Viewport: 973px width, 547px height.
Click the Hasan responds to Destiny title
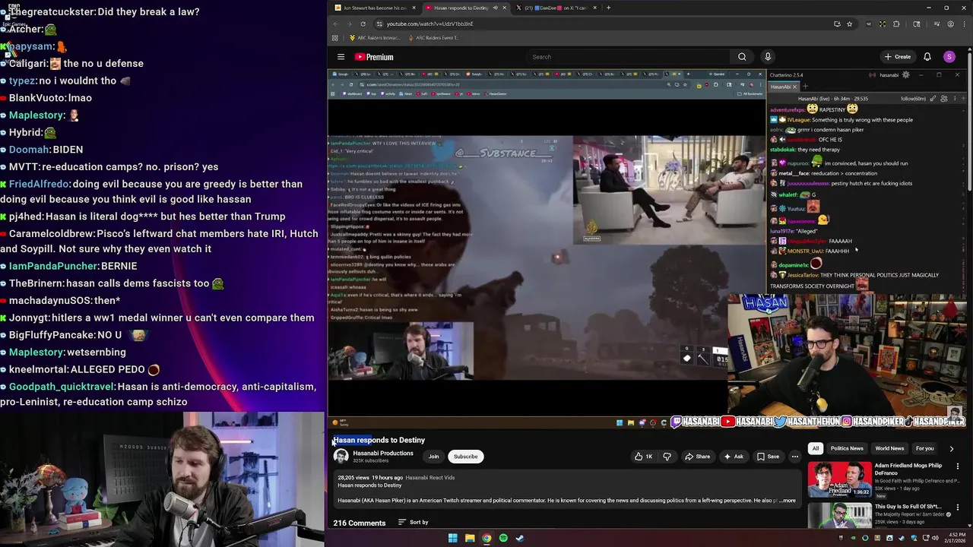379,440
